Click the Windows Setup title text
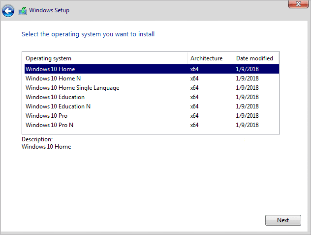This screenshot has height=235, width=311. tap(49, 10)
